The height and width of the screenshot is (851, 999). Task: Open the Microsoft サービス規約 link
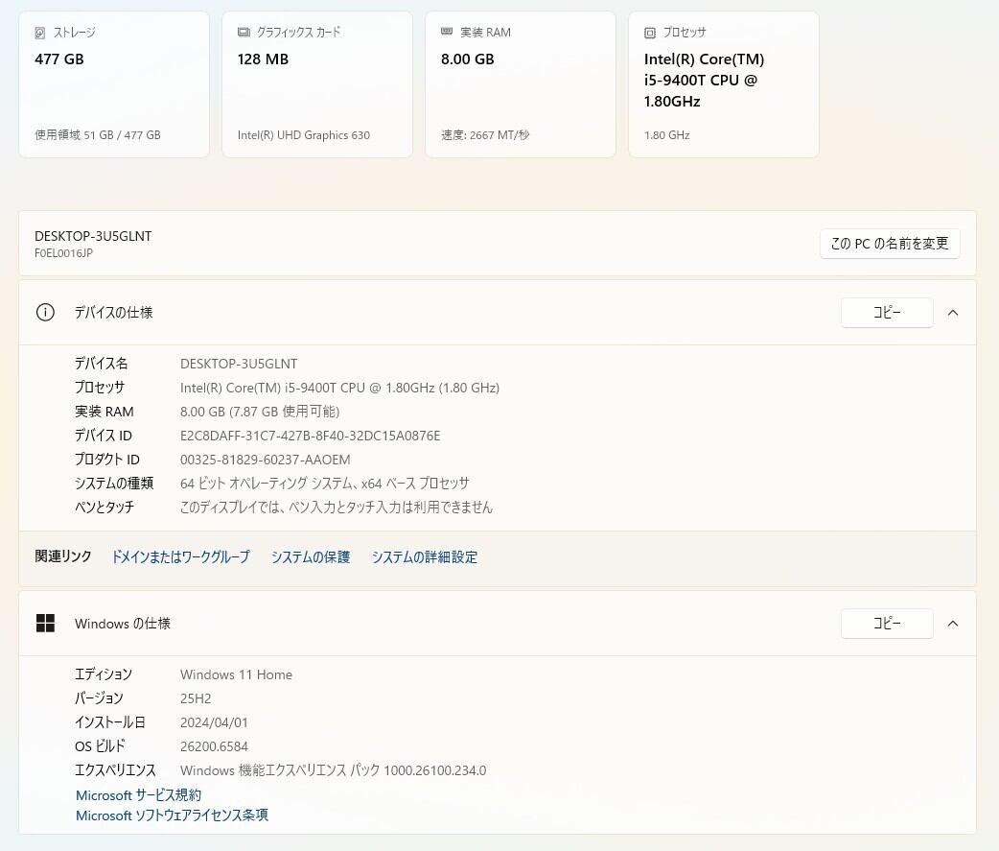[x=139, y=795]
